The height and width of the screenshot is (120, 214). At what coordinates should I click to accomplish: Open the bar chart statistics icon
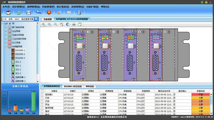click(59, 12)
